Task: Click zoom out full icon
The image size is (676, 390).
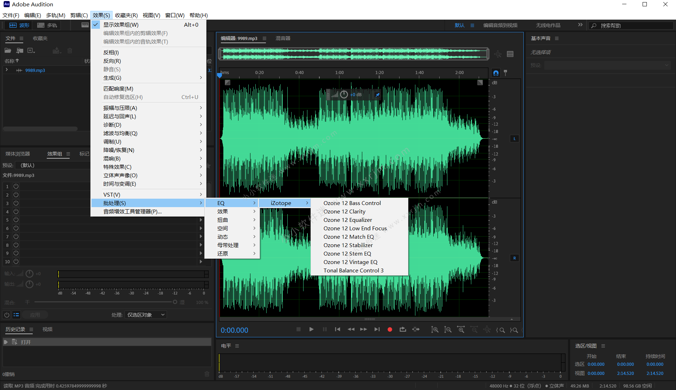Action: [487, 330]
